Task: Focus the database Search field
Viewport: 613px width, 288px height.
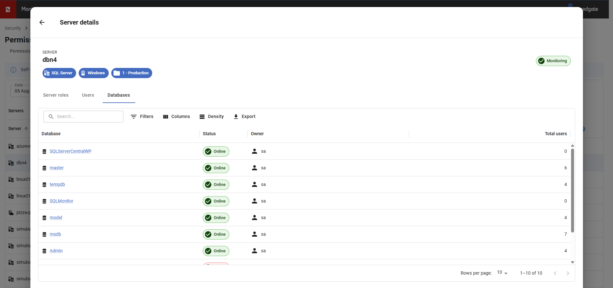Action: click(x=83, y=116)
